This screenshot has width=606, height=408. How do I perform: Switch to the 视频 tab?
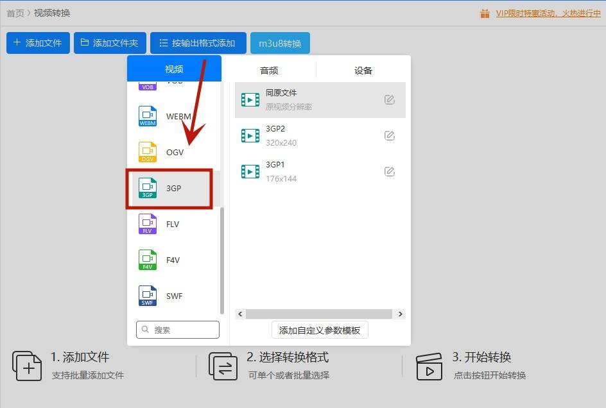tap(175, 69)
